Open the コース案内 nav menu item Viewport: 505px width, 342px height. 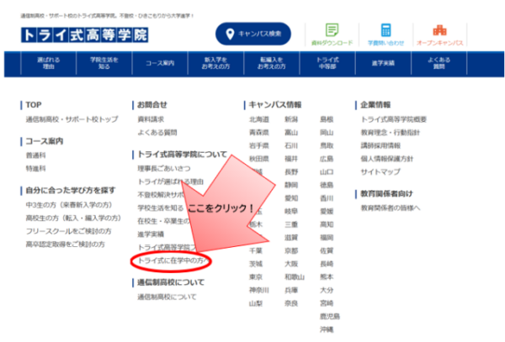pos(161,64)
